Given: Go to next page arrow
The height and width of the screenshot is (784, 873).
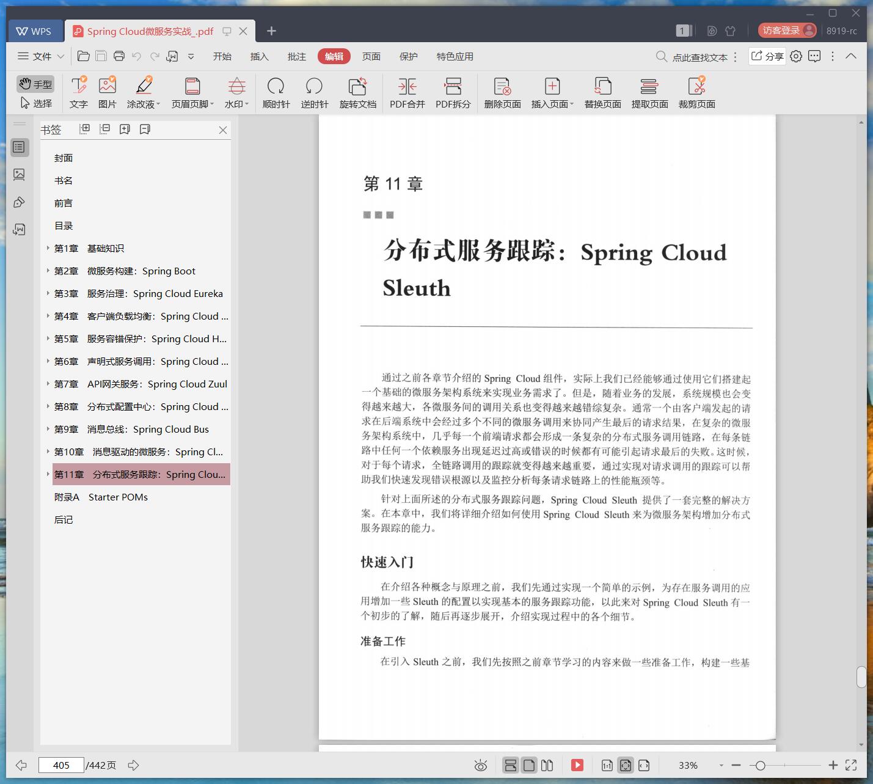Looking at the screenshot, I should click(133, 765).
